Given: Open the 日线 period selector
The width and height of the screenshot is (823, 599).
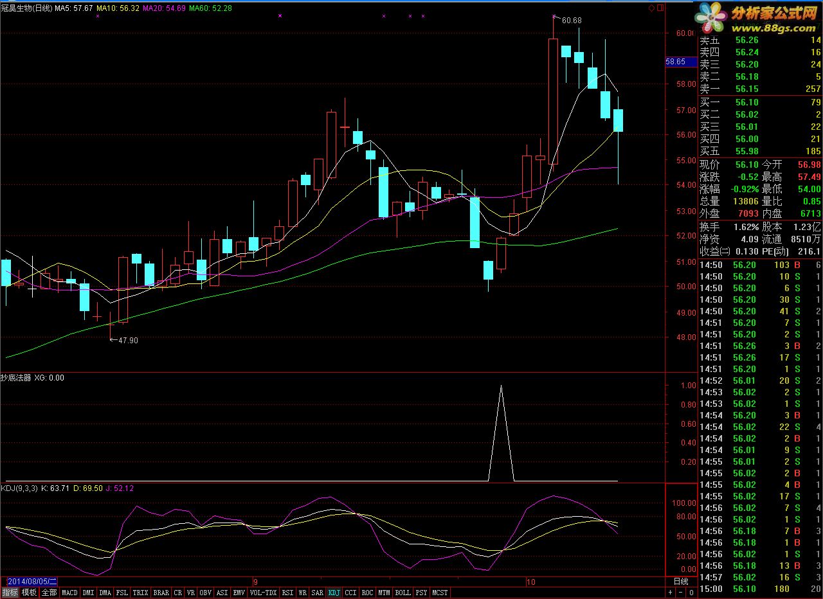Looking at the screenshot, I should [681, 581].
